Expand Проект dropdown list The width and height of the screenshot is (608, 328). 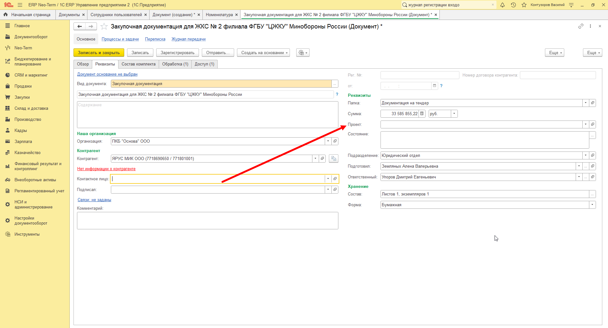(586, 124)
